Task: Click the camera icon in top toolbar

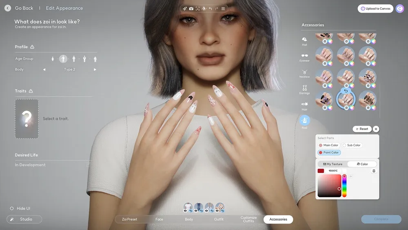Action: pyautogui.click(x=191, y=9)
